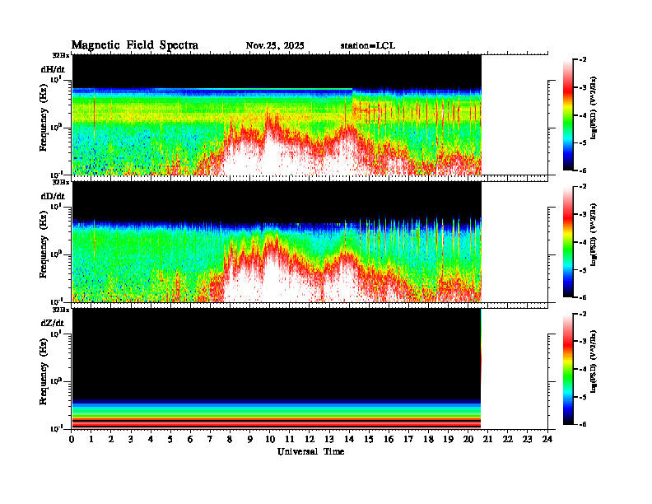Click hour label 10 on time axis
The image size is (652, 504).
(x=270, y=439)
